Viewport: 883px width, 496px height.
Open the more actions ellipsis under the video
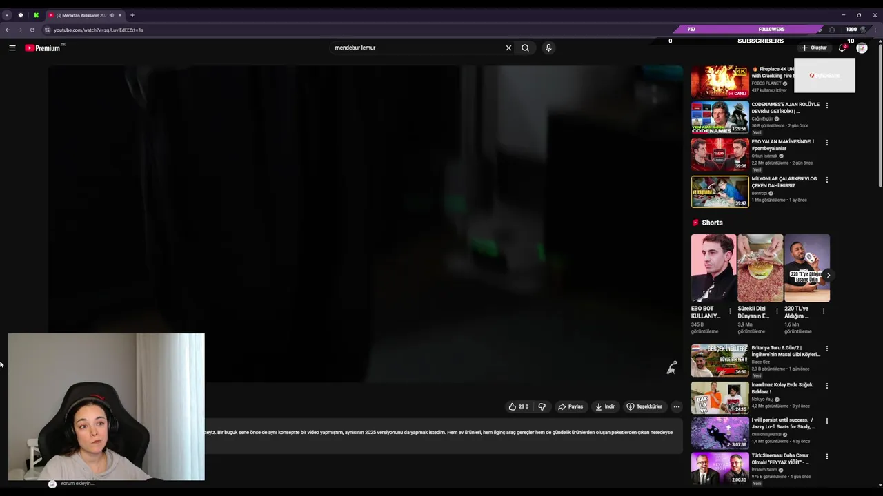[676, 406]
